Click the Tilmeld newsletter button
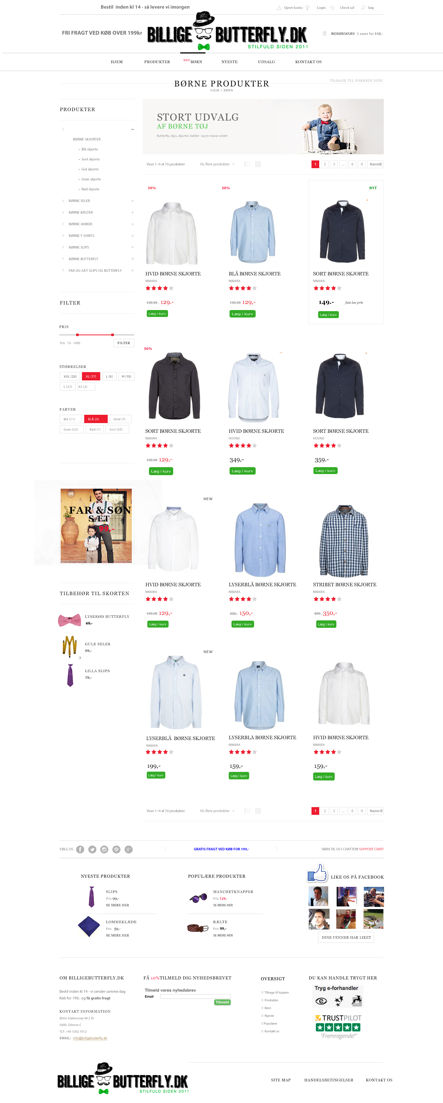443x1103 pixels. pyautogui.click(x=222, y=1002)
